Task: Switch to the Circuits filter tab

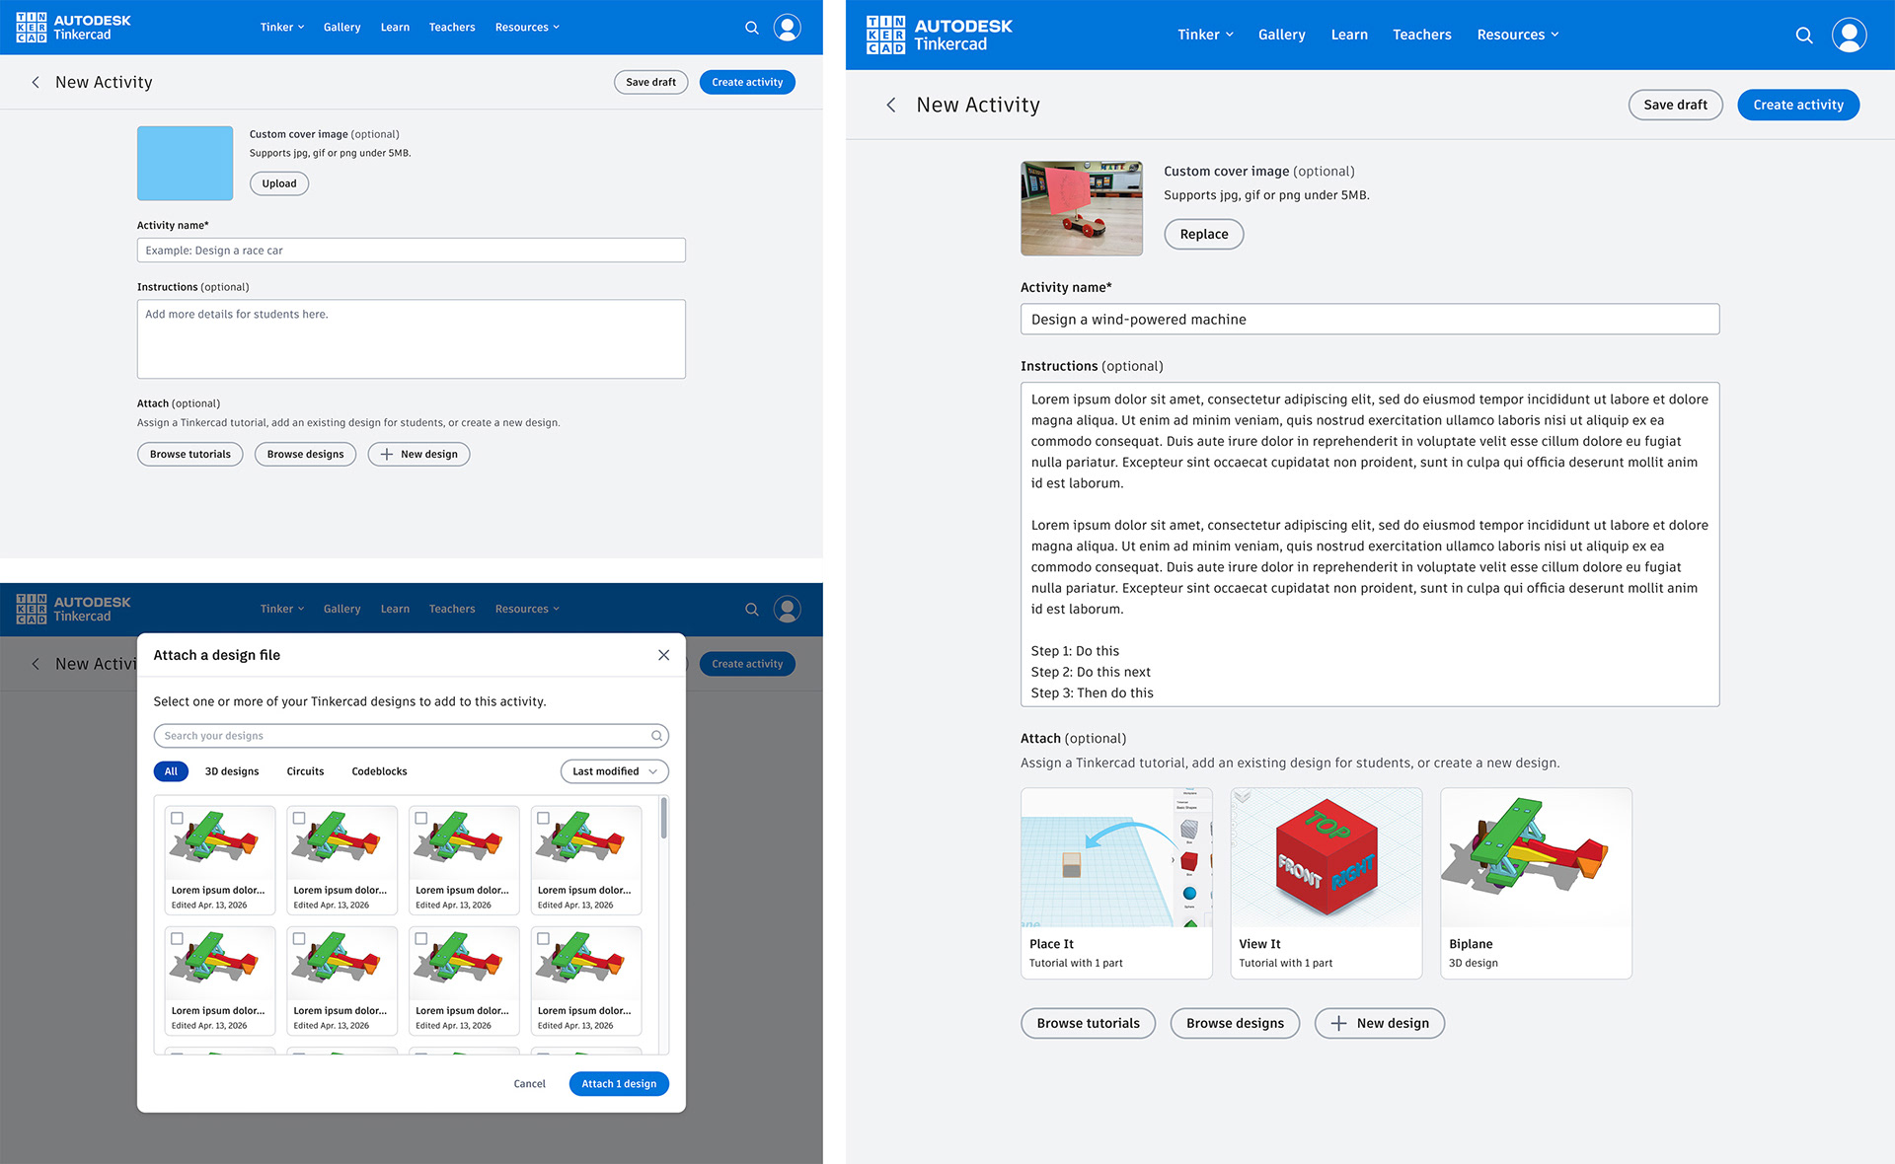Action: click(305, 771)
